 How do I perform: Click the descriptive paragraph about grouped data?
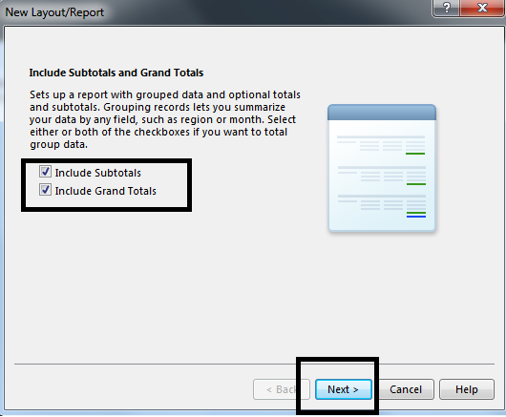(165, 119)
